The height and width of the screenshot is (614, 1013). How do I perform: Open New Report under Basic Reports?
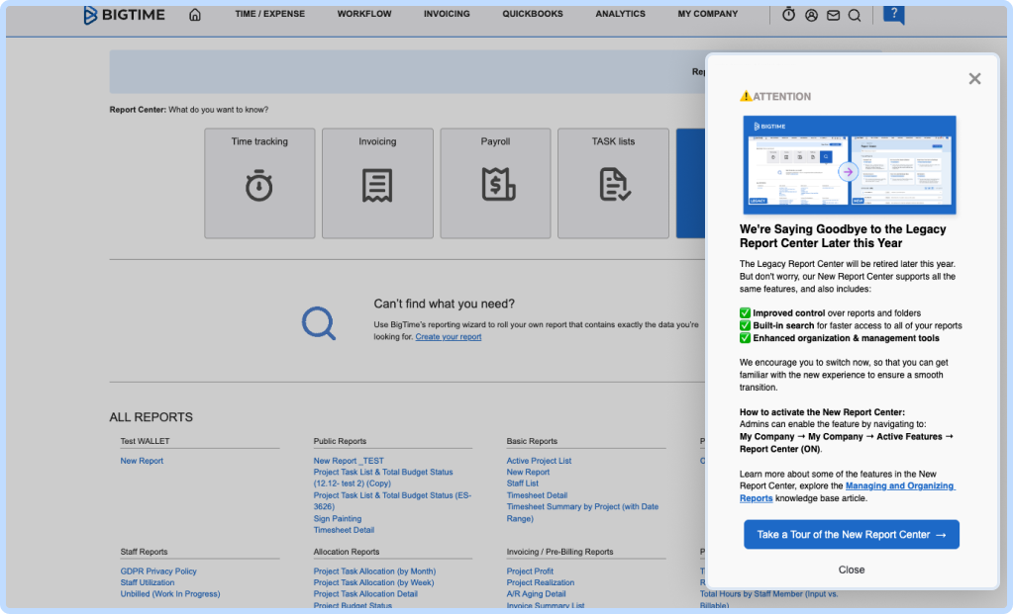528,472
